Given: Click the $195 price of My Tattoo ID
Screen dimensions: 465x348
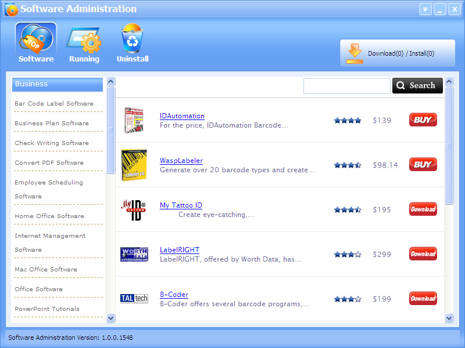Looking at the screenshot, I should pos(382,210).
